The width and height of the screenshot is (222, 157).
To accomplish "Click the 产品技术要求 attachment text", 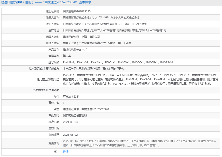I will coord(71,96).
